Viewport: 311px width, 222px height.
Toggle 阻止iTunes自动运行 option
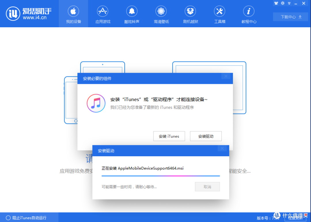coord(26,218)
